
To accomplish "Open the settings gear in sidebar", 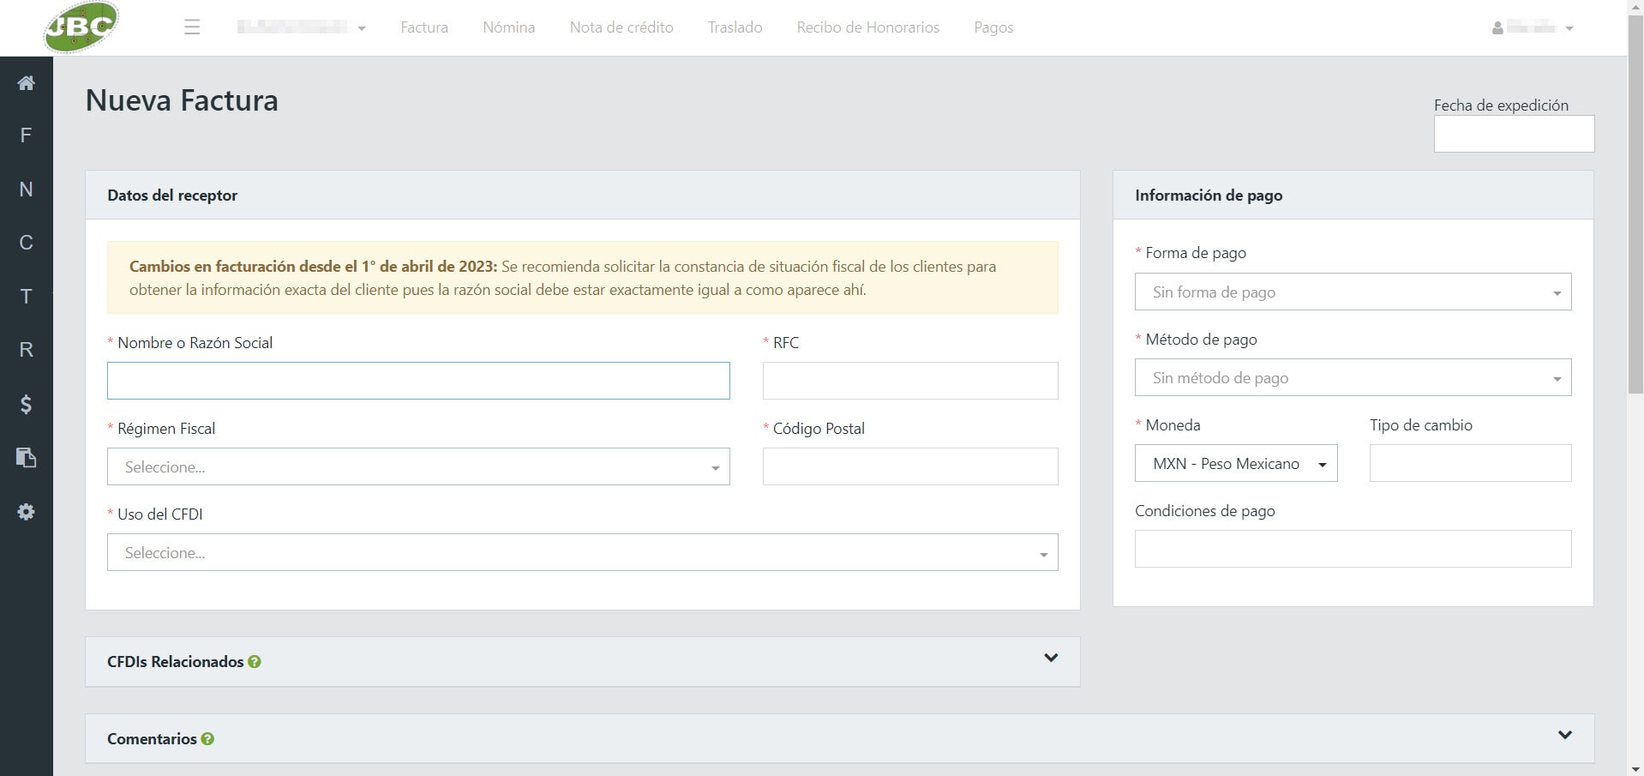I will point(27,512).
